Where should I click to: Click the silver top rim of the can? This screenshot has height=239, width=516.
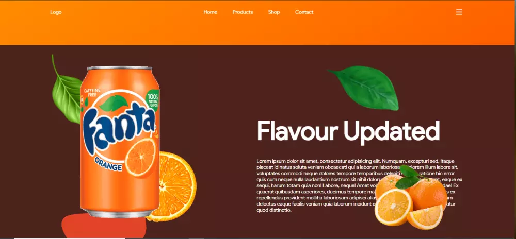(120, 68)
